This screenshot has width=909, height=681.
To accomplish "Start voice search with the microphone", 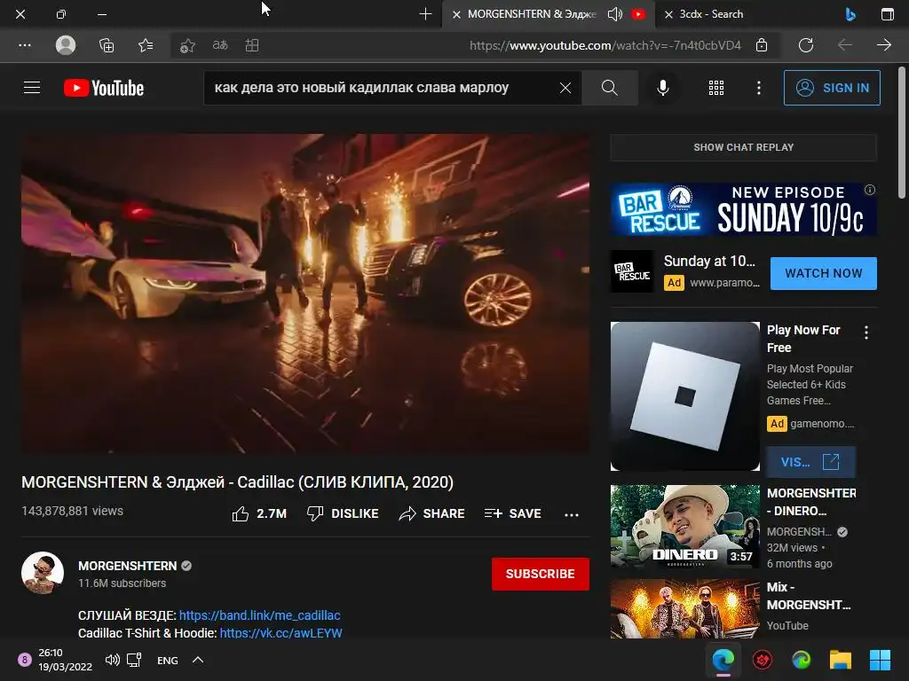I will click(x=662, y=88).
